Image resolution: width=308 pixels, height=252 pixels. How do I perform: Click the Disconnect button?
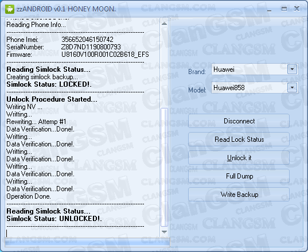point(239,121)
